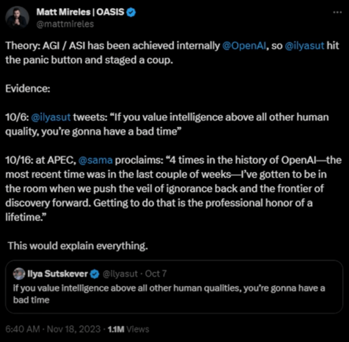Viewport: 349px width, 342px height.
Task: Click verified badge beside Ilya Sutskever
Action: [x=95, y=273]
